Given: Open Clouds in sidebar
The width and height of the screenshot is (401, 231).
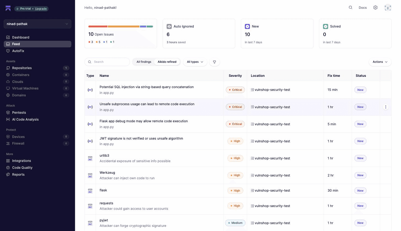Looking at the screenshot, I should pyautogui.click(x=37, y=82).
